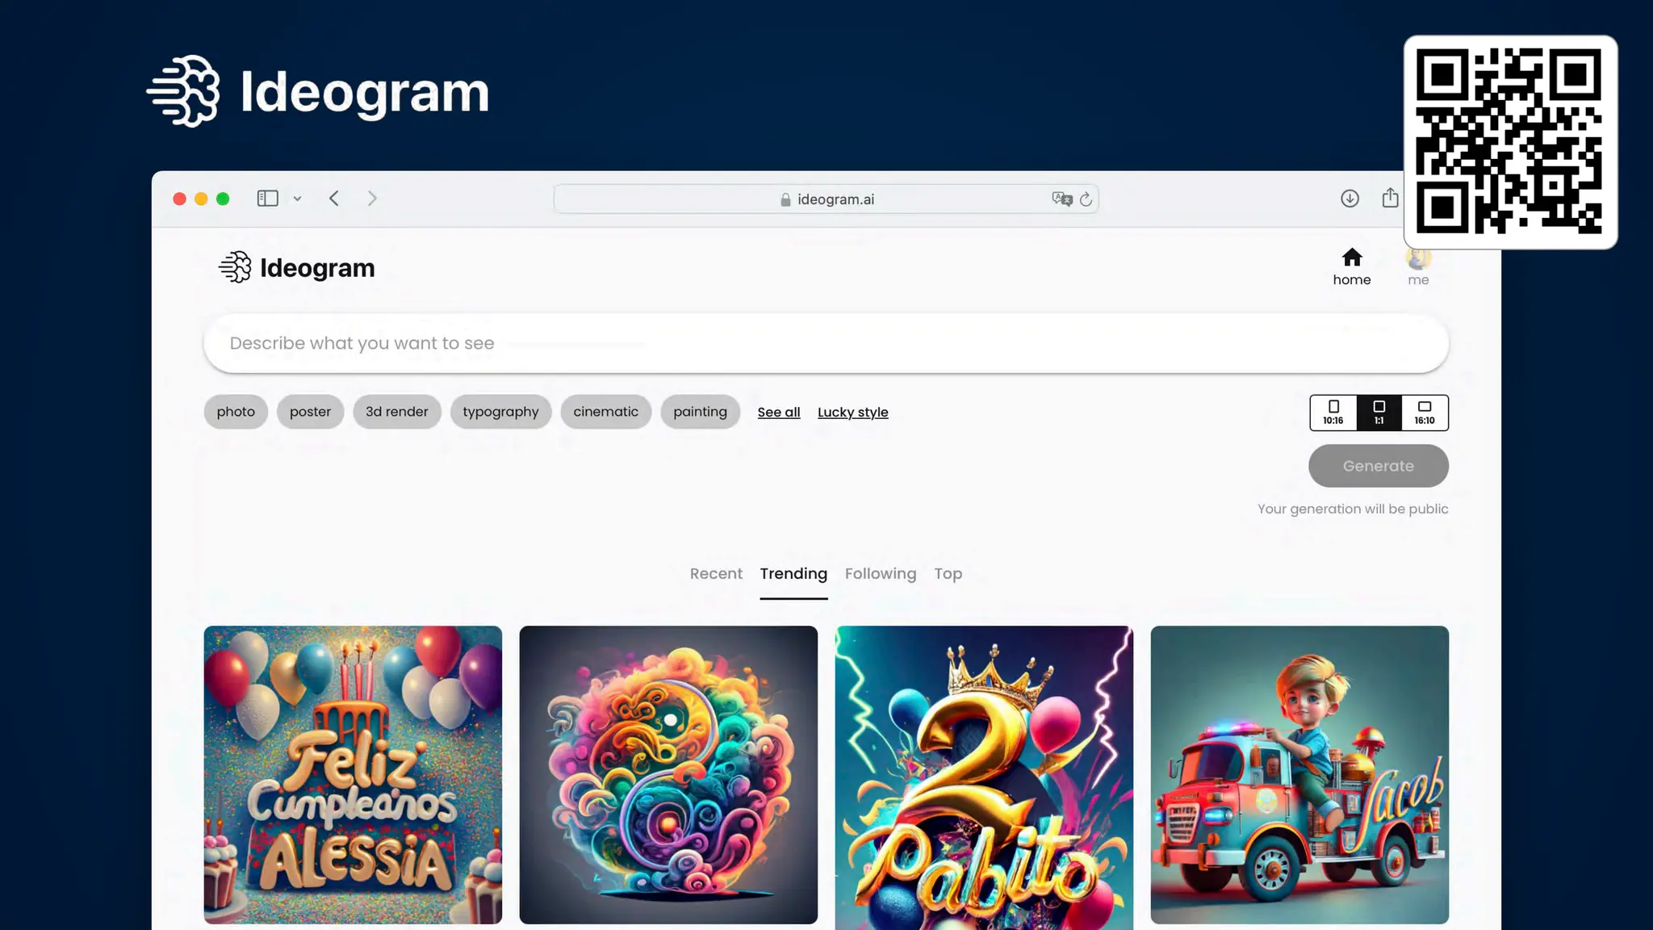
Task: Open the Safari downloads icon
Action: coord(1350,199)
